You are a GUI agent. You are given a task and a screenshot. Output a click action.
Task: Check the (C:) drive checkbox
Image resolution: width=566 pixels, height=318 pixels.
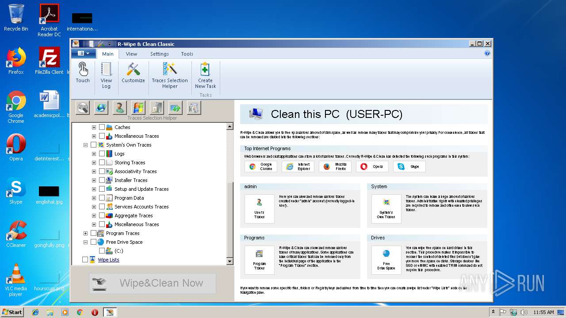[102, 251]
